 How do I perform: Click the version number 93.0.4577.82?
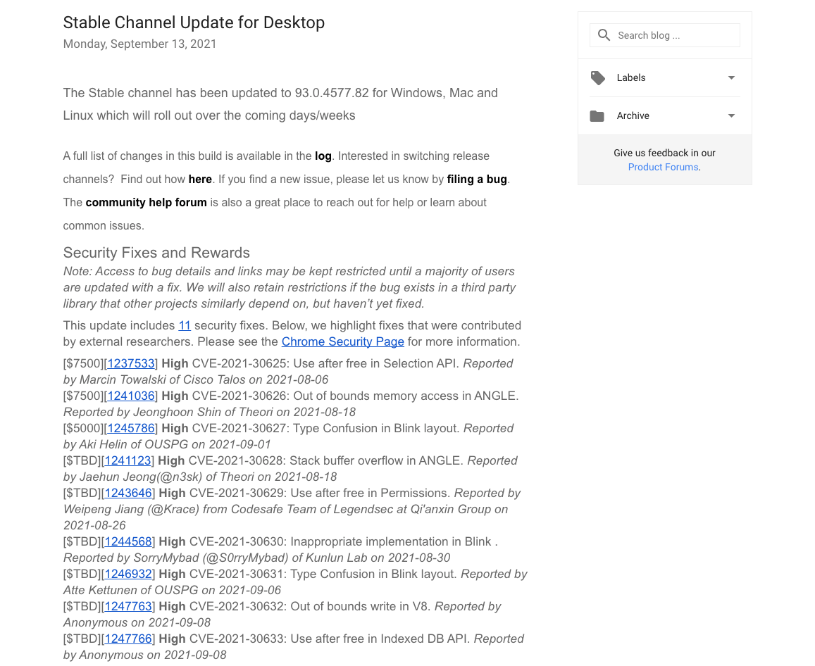(x=332, y=94)
